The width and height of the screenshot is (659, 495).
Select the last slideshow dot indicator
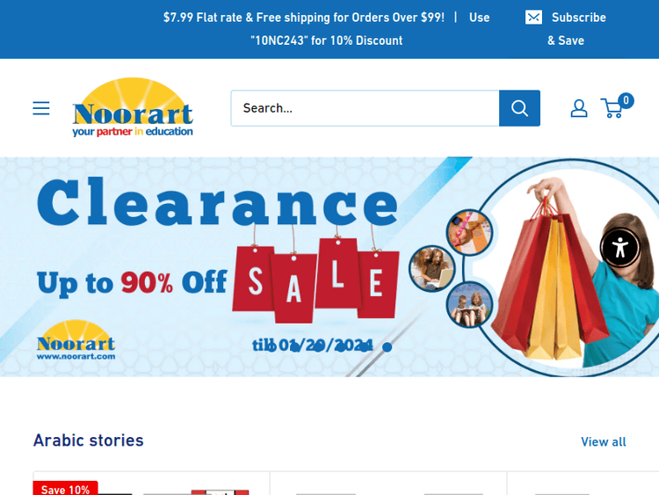(x=387, y=347)
